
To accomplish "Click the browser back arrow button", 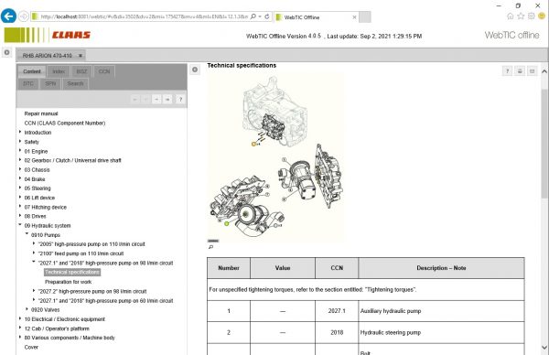I will (x=8, y=16).
